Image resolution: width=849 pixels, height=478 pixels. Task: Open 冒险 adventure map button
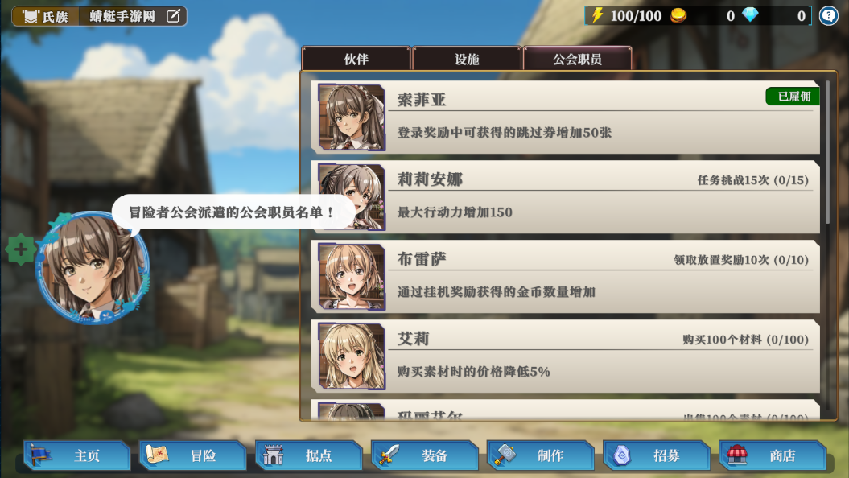click(x=193, y=455)
